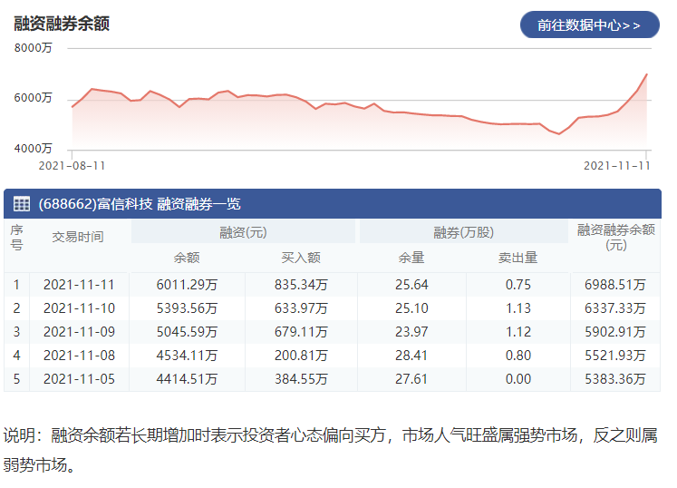Viewport: 677px width, 488px height.
Task: Click the (688662)富信科技 融资融券一览 title
Action: [140, 203]
